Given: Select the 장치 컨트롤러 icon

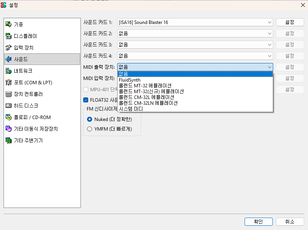Looking at the screenshot, I should coord(9,94).
